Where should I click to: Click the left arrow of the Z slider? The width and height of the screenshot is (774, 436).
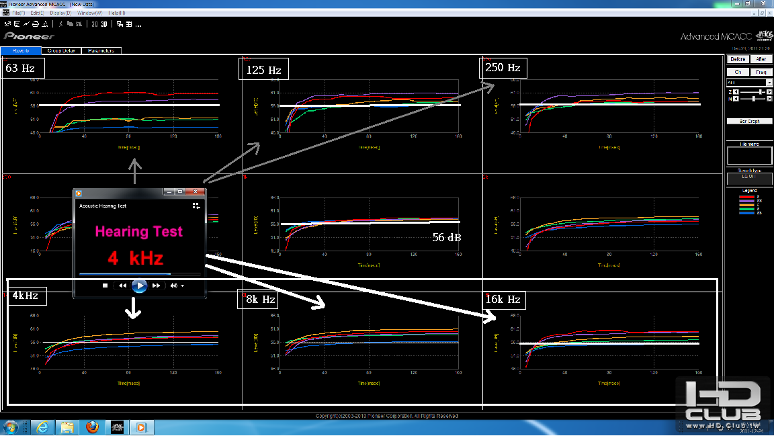736,92
